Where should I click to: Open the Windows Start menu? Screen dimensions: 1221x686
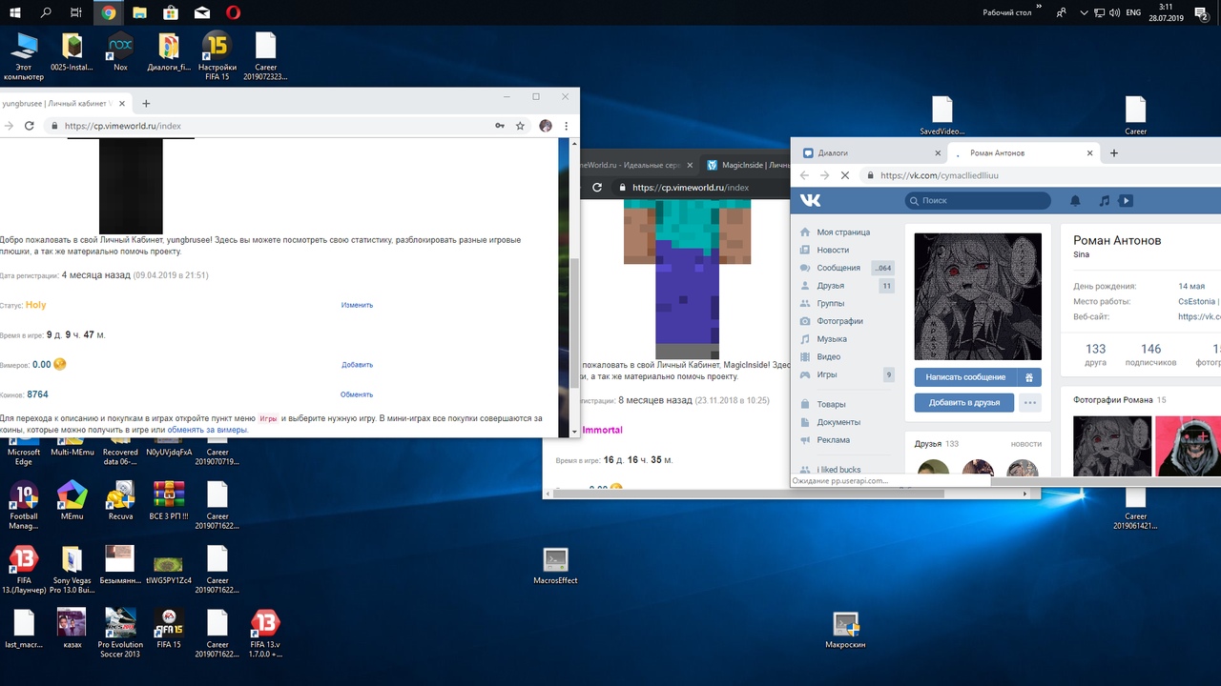15,12
